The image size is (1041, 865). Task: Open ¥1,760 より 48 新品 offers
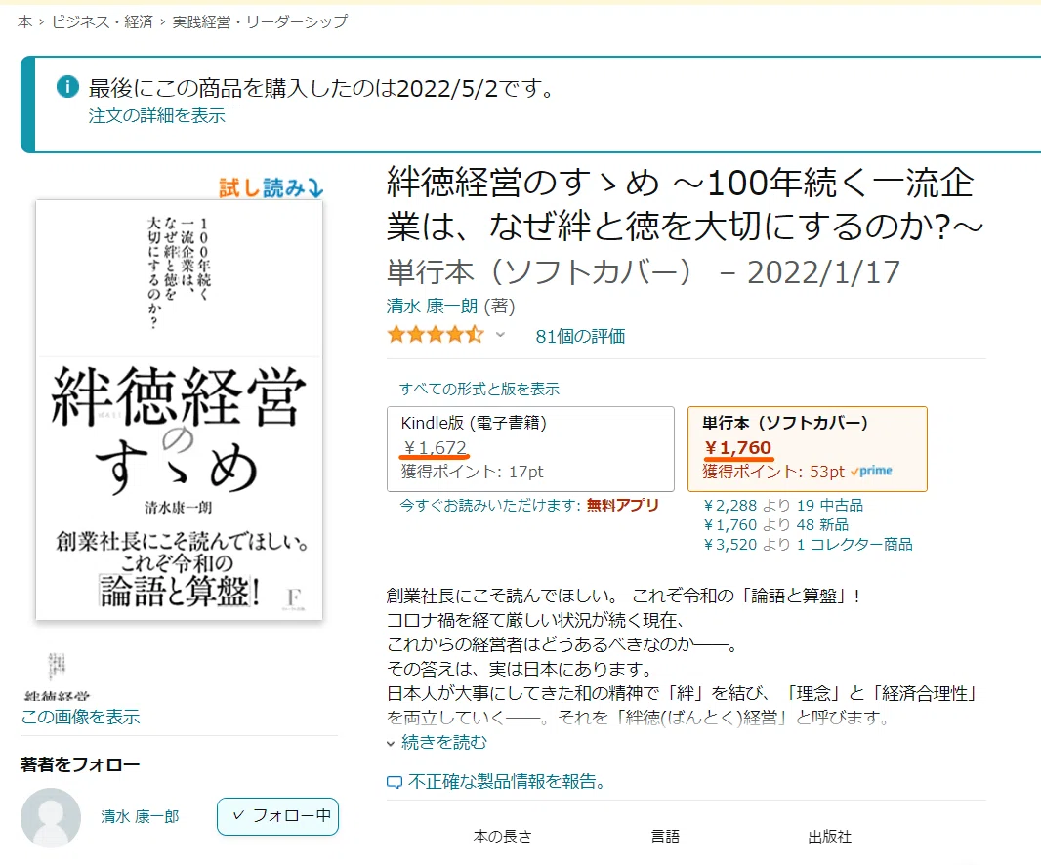pos(776,525)
